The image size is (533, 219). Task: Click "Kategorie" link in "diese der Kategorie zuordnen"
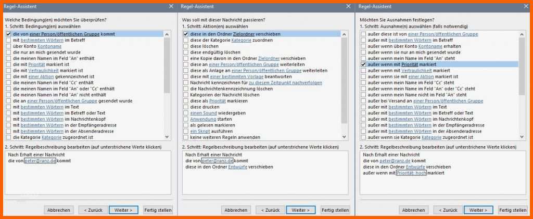[x=241, y=40]
